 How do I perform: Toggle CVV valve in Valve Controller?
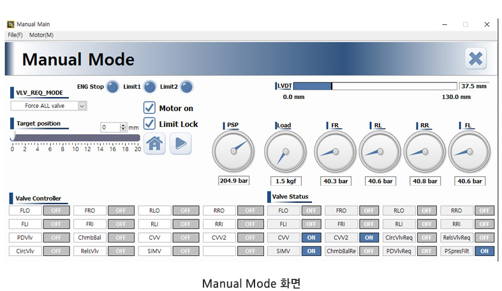pyautogui.click(x=186, y=237)
